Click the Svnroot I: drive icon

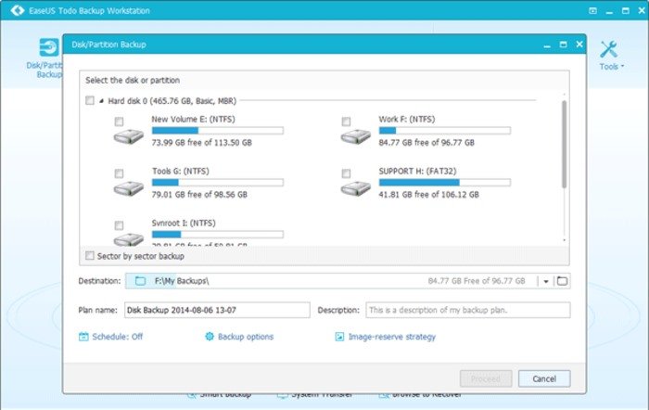click(x=129, y=239)
